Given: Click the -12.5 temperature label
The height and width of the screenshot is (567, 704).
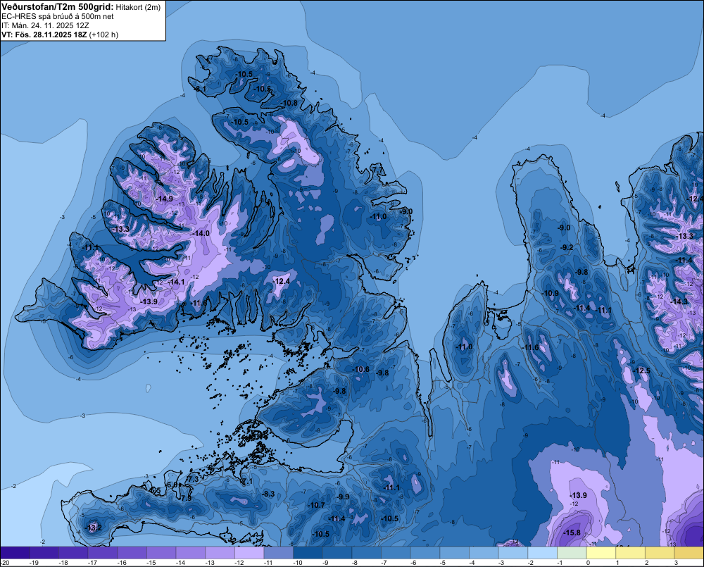Looking at the screenshot, I should [641, 370].
